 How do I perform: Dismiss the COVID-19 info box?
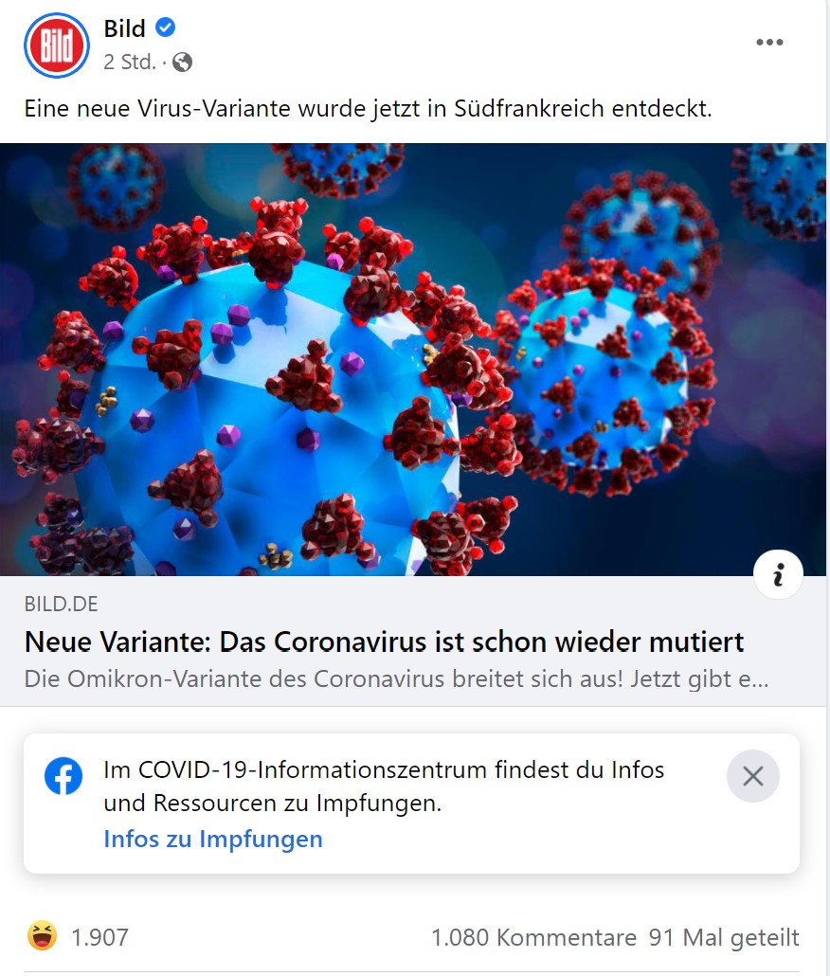click(x=753, y=776)
